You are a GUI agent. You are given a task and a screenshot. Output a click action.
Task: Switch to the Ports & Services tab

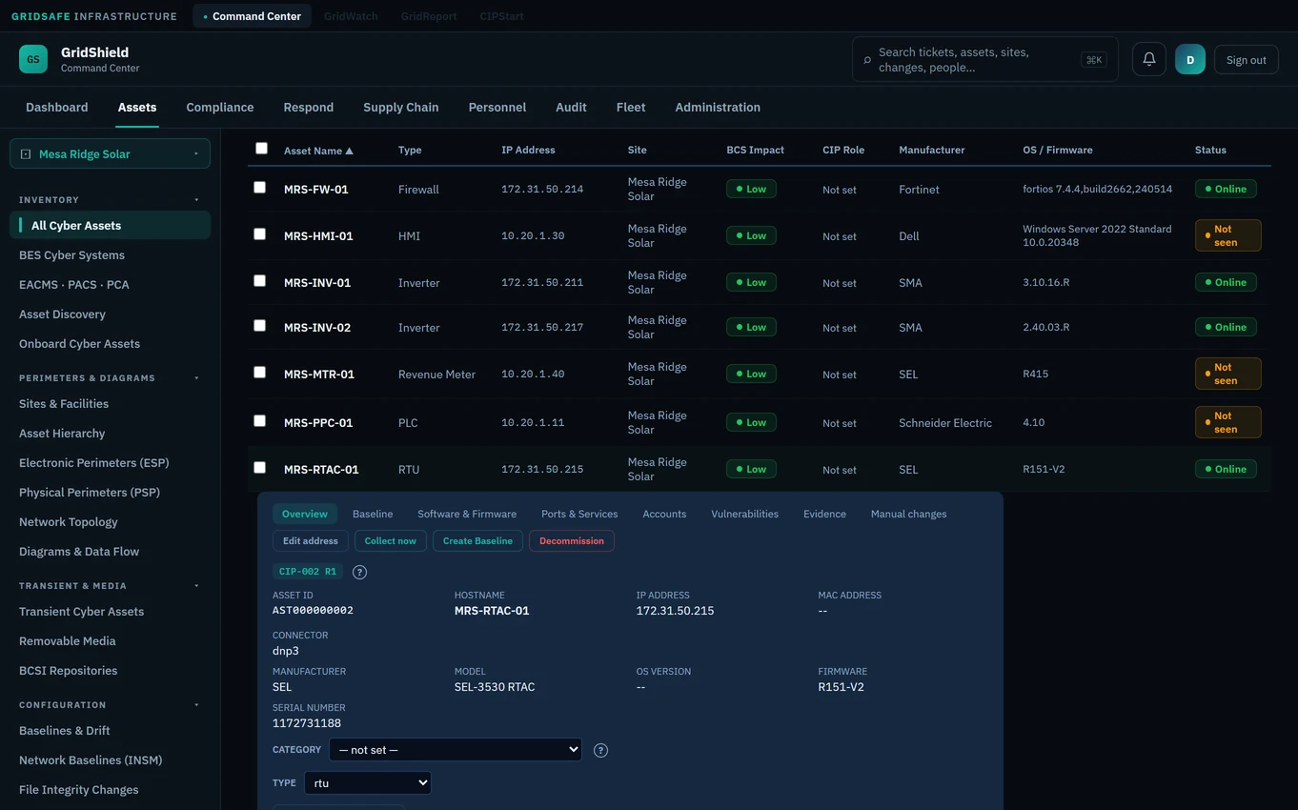pyautogui.click(x=579, y=514)
